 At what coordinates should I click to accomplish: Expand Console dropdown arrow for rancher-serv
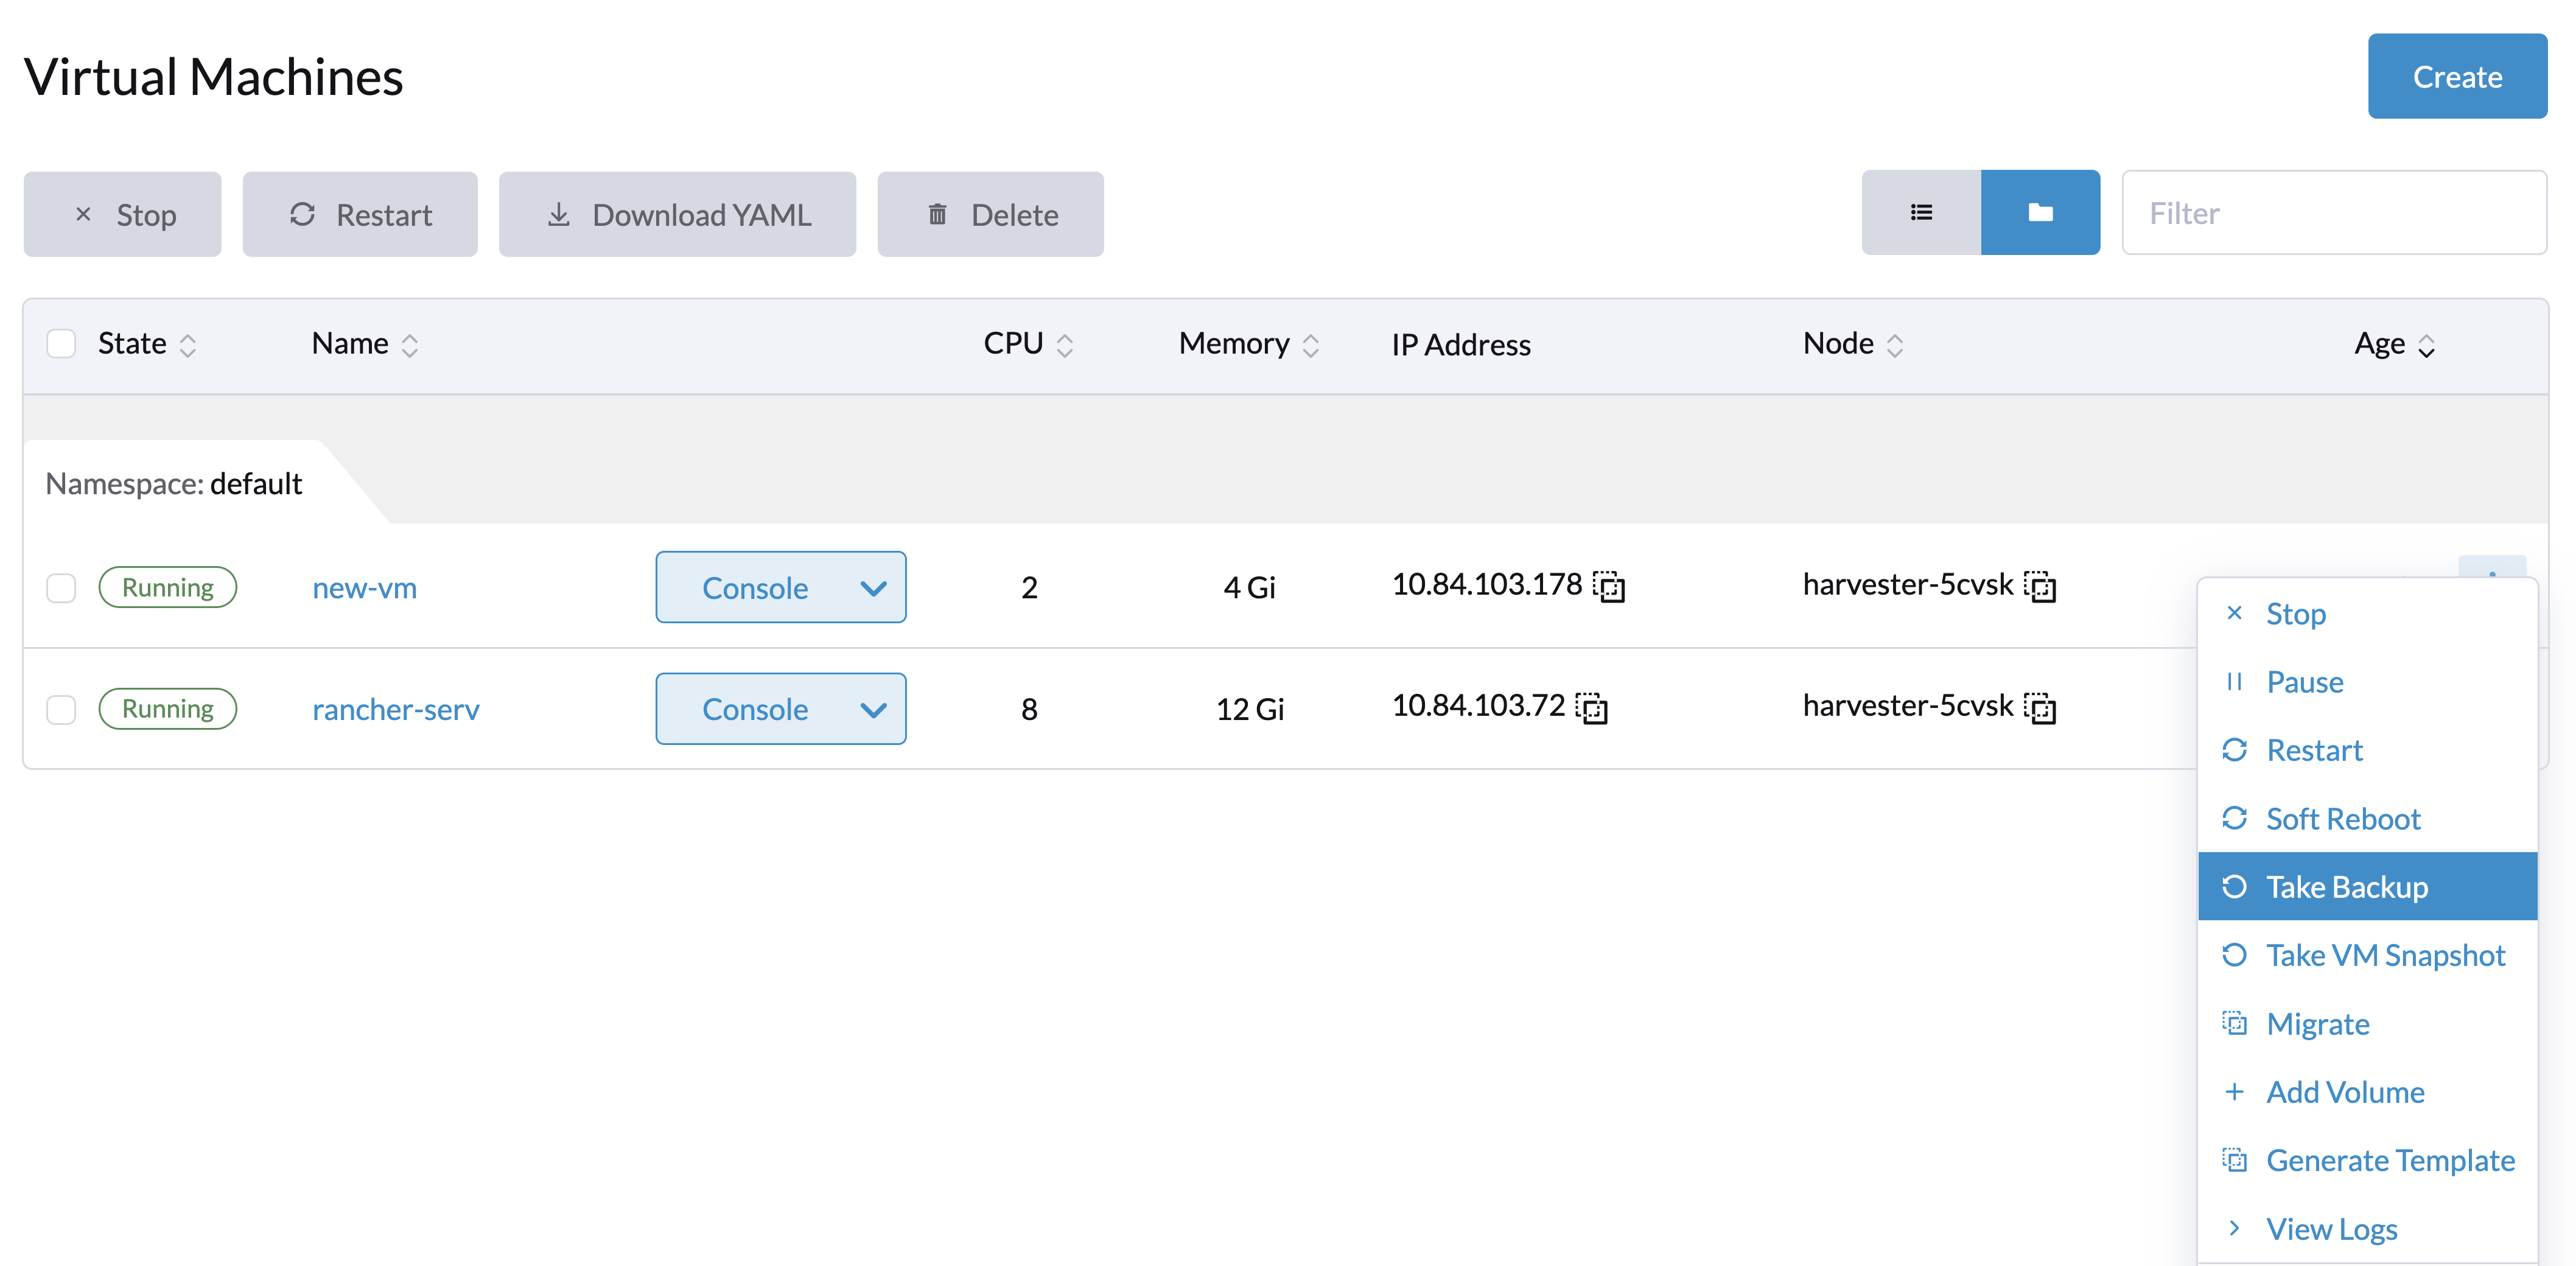pos(872,709)
